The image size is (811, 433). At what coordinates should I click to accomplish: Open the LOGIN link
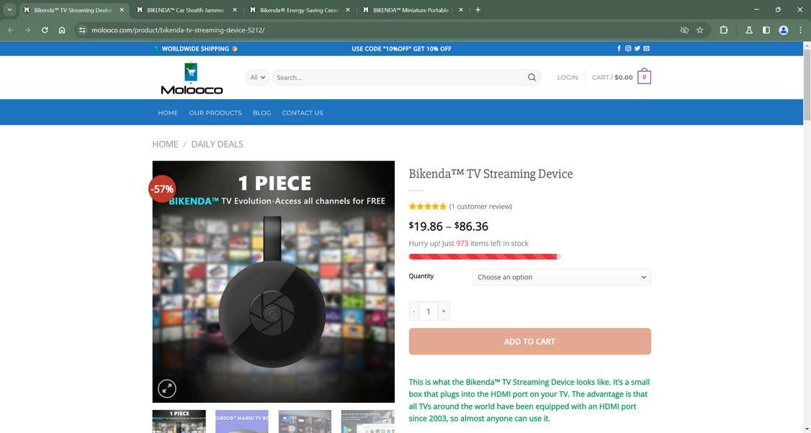(x=568, y=78)
